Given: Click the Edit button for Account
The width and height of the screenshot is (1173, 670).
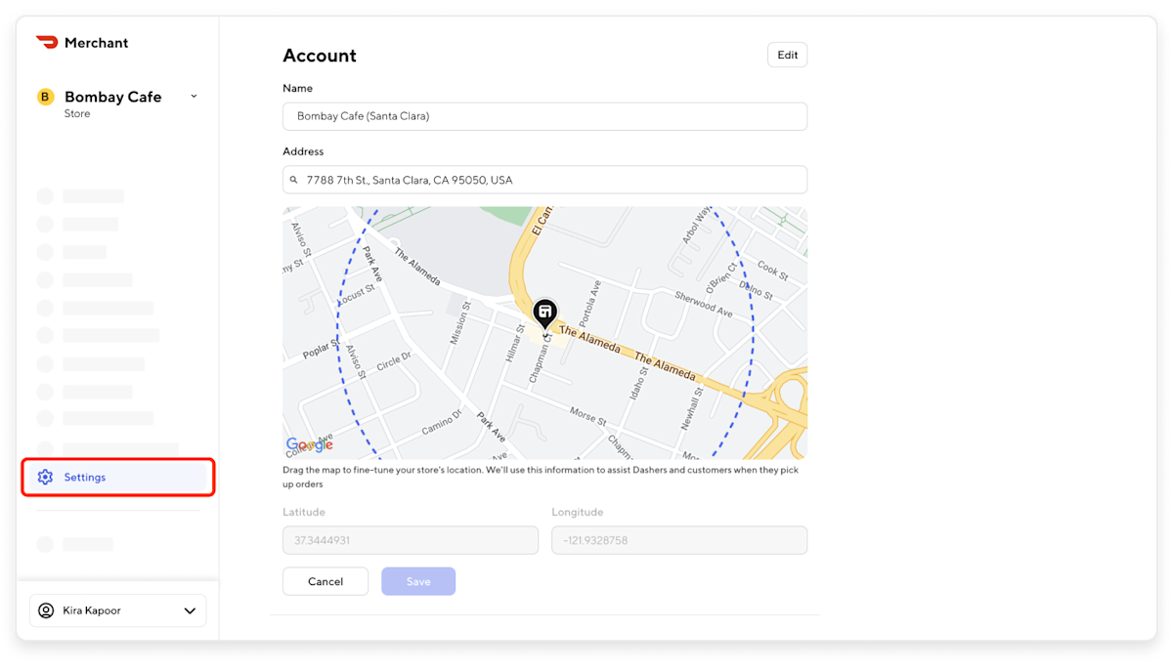Looking at the screenshot, I should pos(788,55).
